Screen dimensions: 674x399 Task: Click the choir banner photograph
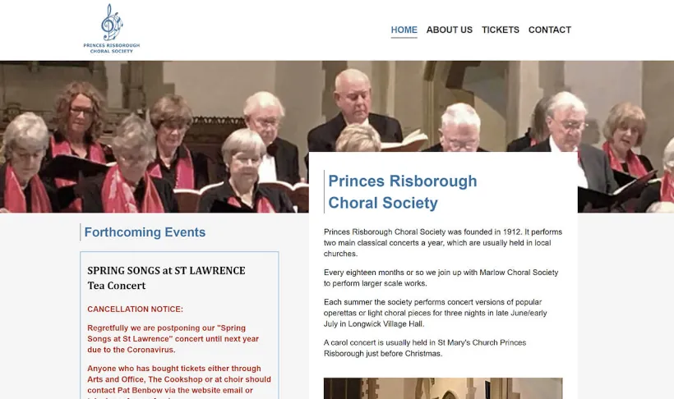coord(155,136)
